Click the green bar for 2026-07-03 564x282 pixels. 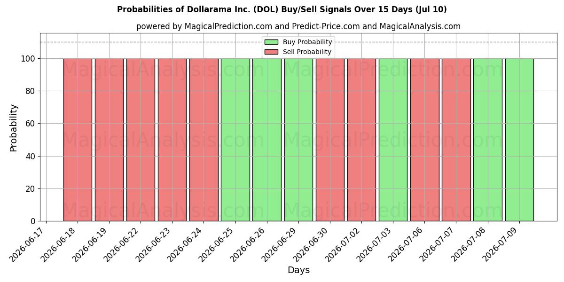click(393, 140)
